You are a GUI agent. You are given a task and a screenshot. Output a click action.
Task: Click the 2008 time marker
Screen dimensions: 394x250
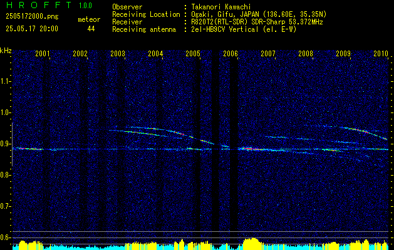(306, 53)
